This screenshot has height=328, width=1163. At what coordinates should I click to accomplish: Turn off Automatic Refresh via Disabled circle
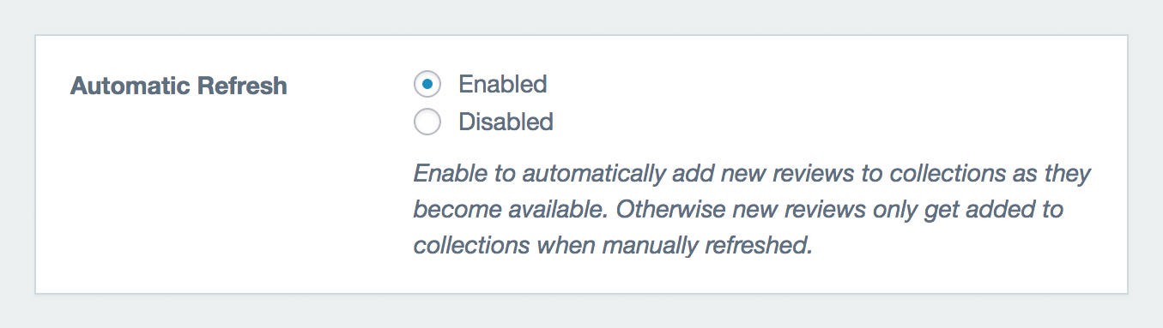point(427,122)
